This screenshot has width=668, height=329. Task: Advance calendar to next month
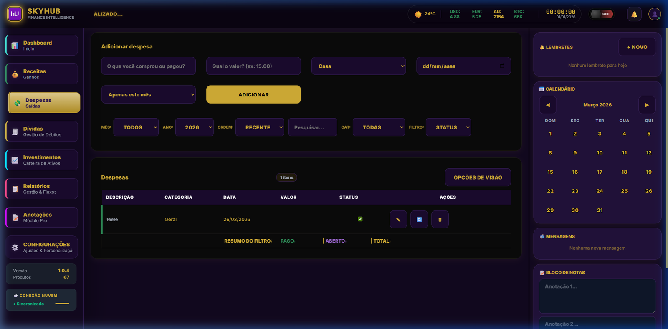point(647,105)
